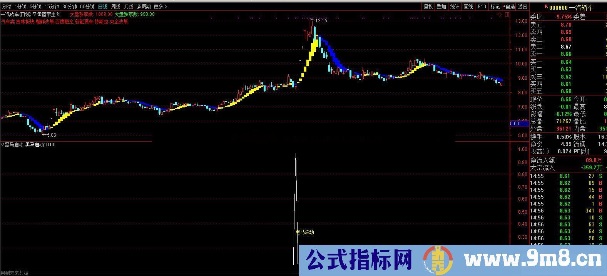This screenshot has height=276, width=607.
Task: Click the 5.06 low price label on chart
Action: [x=51, y=135]
